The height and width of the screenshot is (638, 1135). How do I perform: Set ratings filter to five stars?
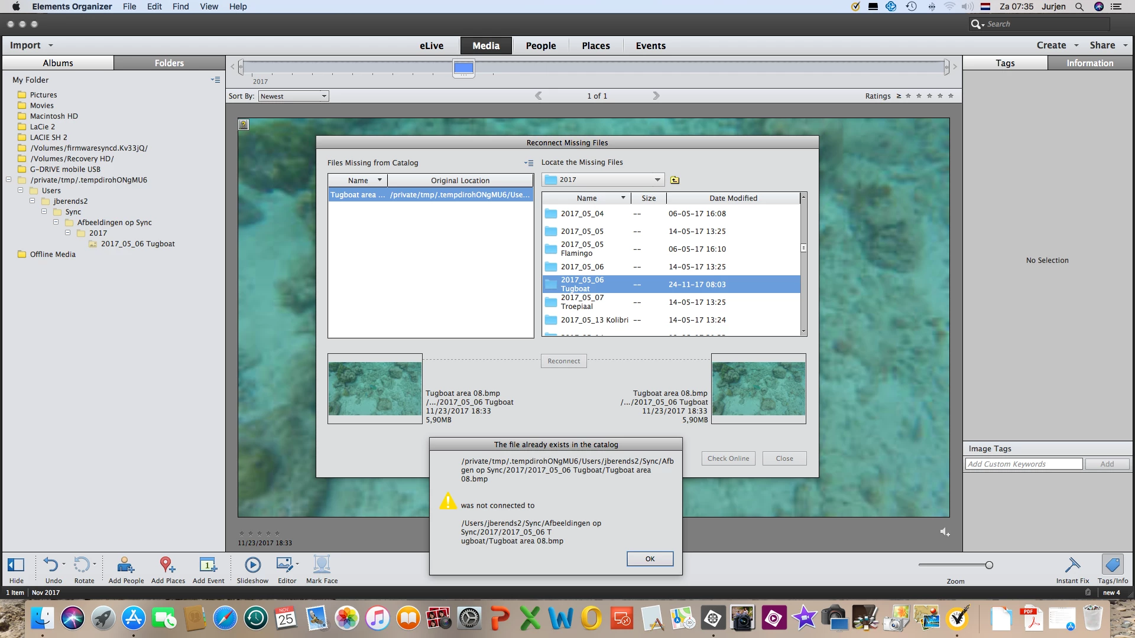tap(951, 96)
